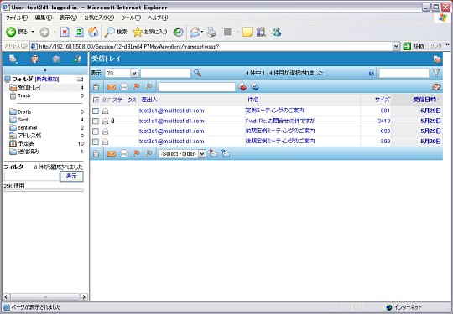The height and width of the screenshot is (314, 453).
Task: Click sender test1d1@mail.test-d1.com
Action: [x=172, y=121]
